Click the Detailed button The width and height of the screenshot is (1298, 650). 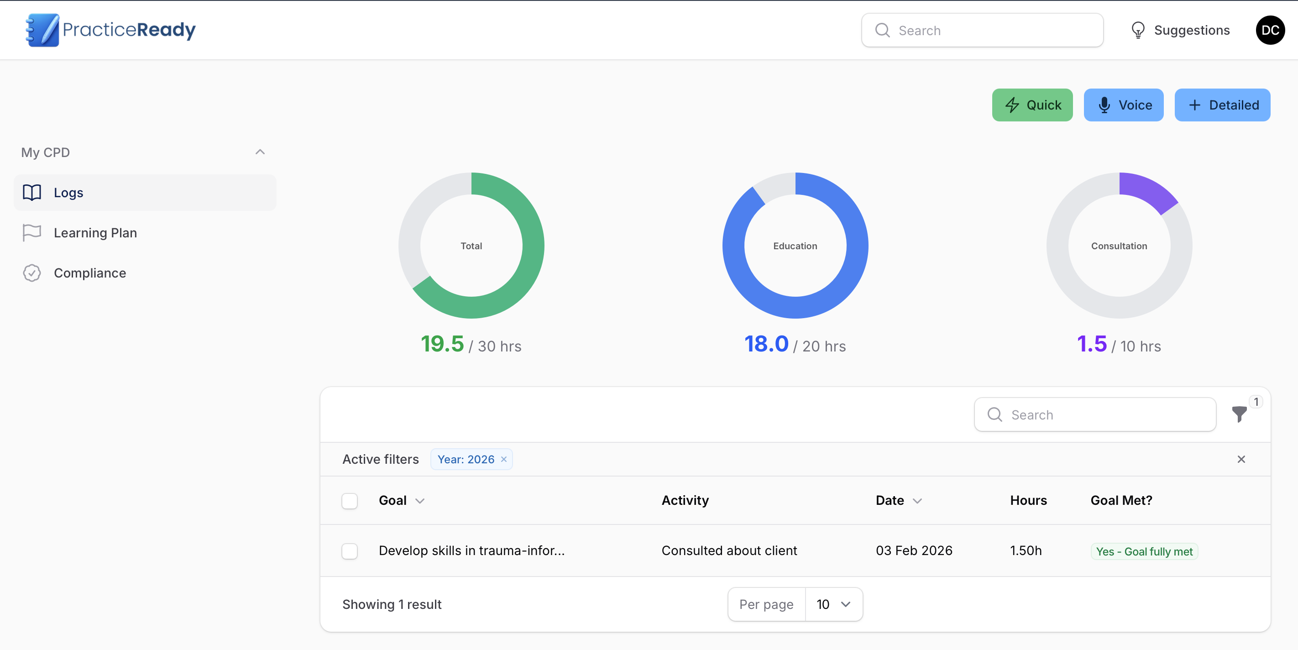[1222, 105]
